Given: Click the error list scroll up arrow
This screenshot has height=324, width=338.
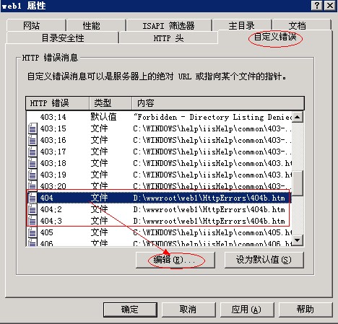Looking at the screenshot, I should (x=298, y=117).
